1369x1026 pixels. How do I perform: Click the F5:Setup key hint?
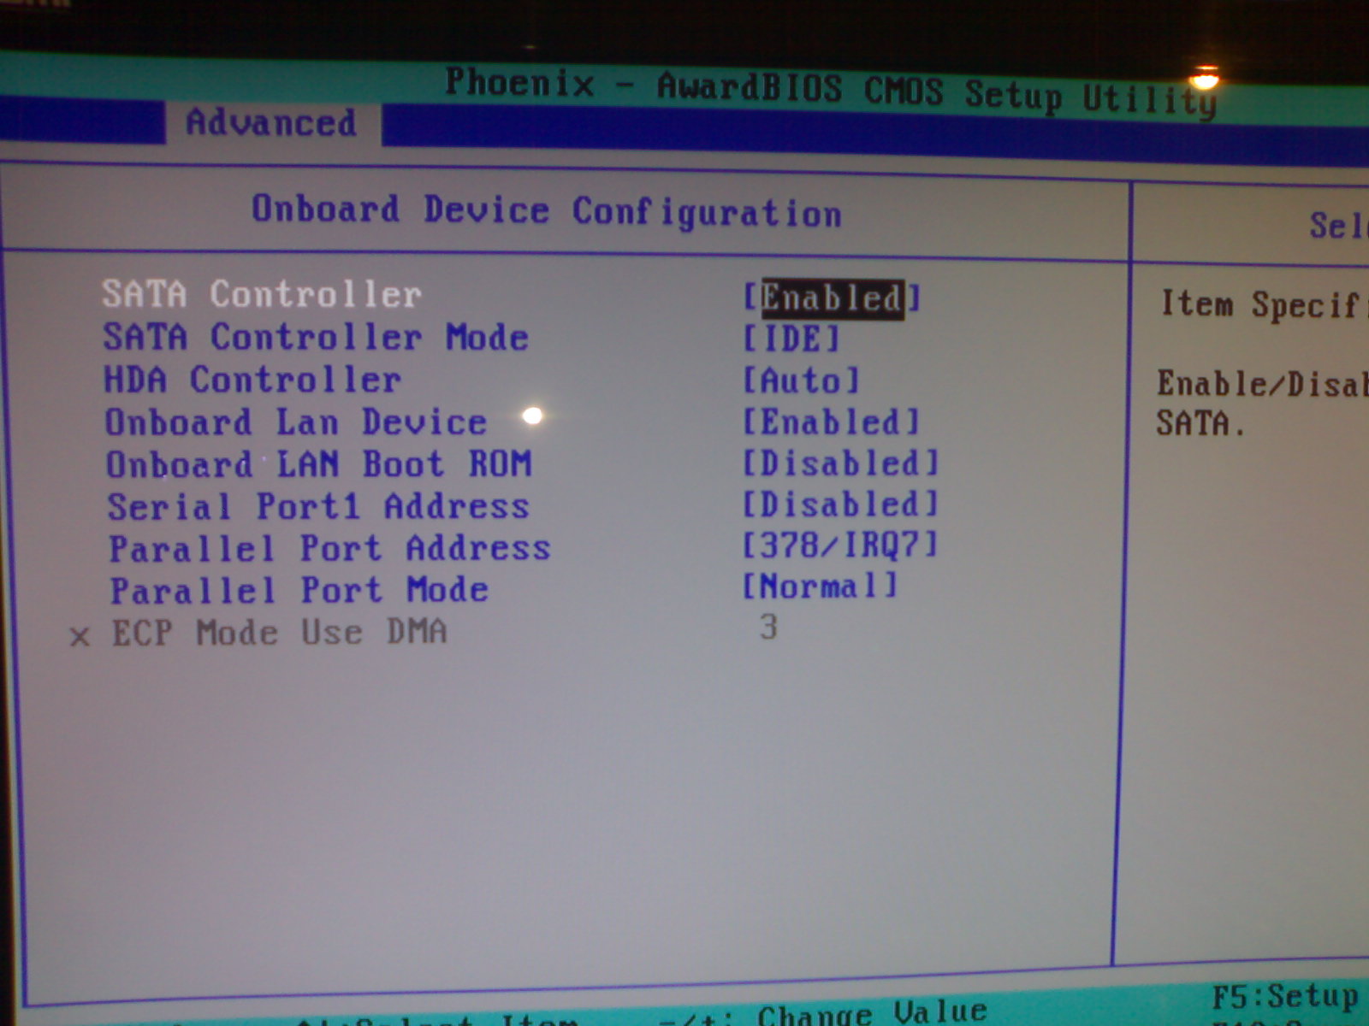(1285, 998)
